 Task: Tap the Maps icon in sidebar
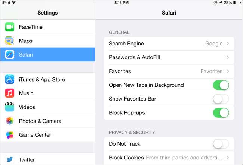10,41
